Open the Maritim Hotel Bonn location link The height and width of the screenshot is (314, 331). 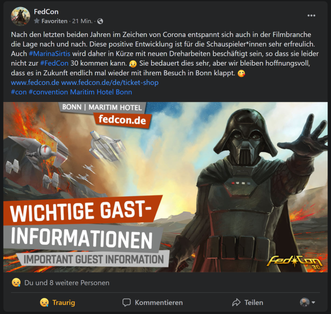click(101, 92)
